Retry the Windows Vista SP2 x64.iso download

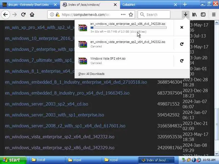point(182,61)
